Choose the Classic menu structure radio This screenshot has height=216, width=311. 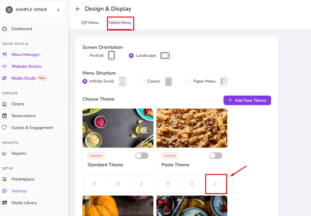142,81
